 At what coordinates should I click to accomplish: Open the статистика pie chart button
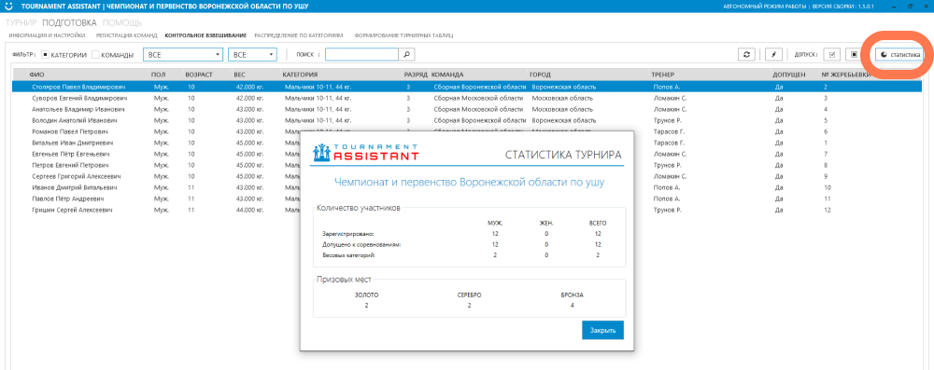(900, 54)
